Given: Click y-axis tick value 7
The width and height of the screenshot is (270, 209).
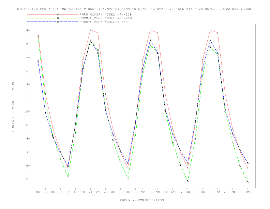Looking at the screenshot, I should point(27,152).
